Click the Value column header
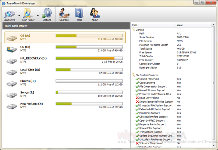Screen dimensions: 218x150 (x=194, y=25)
